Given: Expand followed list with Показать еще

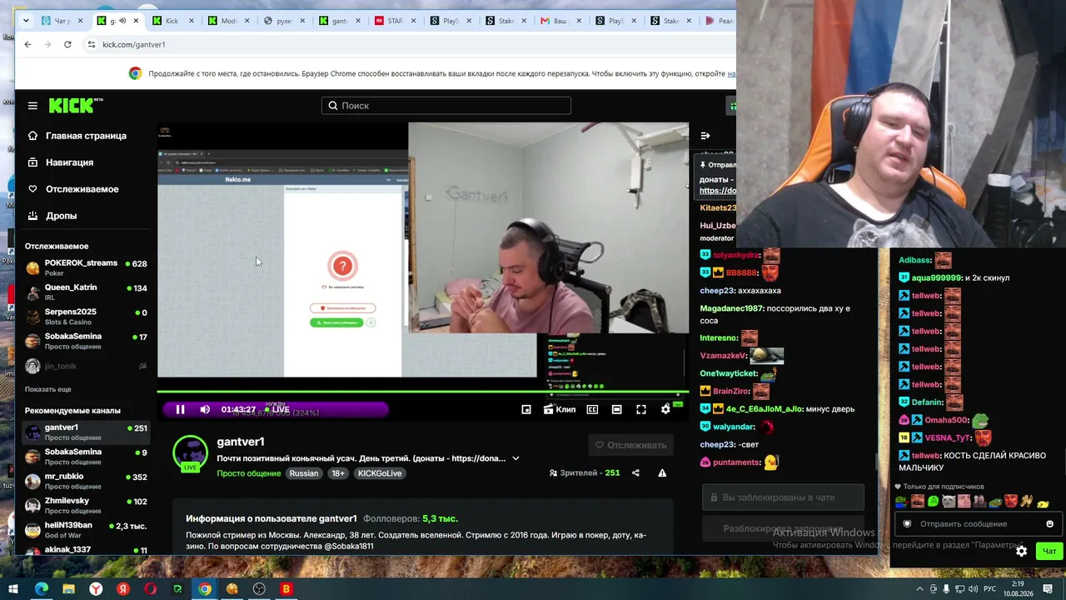Looking at the screenshot, I should coord(48,389).
